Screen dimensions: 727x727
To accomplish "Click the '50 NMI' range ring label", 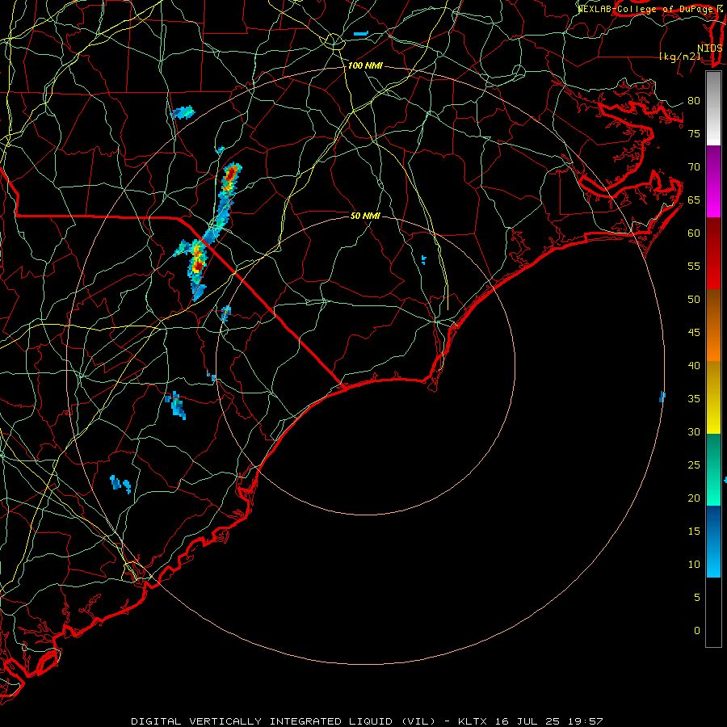I will pyautogui.click(x=365, y=216).
